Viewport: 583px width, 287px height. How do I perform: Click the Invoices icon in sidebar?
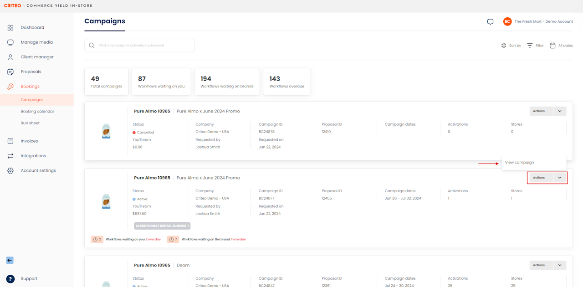[10, 141]
